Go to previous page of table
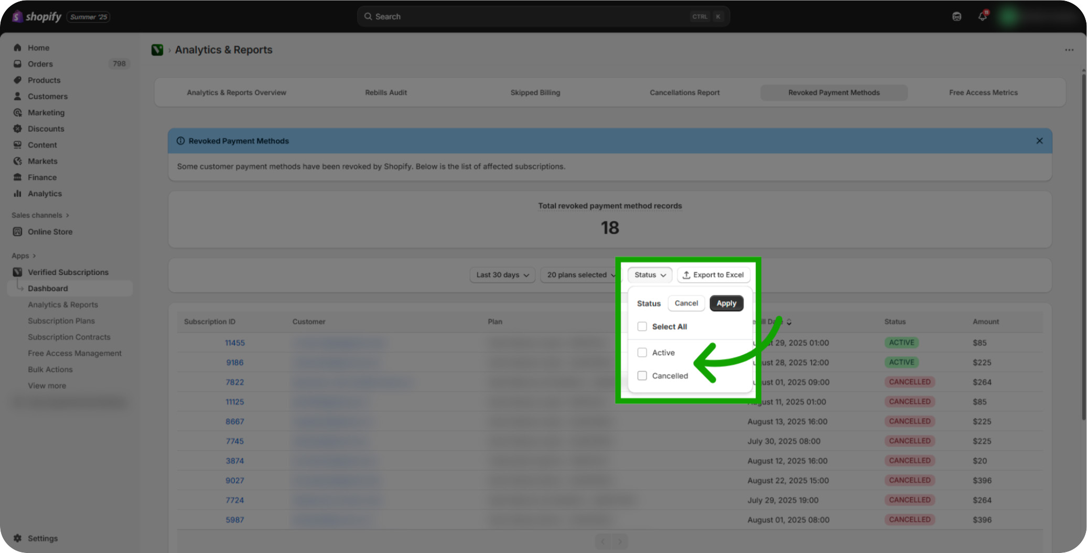 pos(603,541)
